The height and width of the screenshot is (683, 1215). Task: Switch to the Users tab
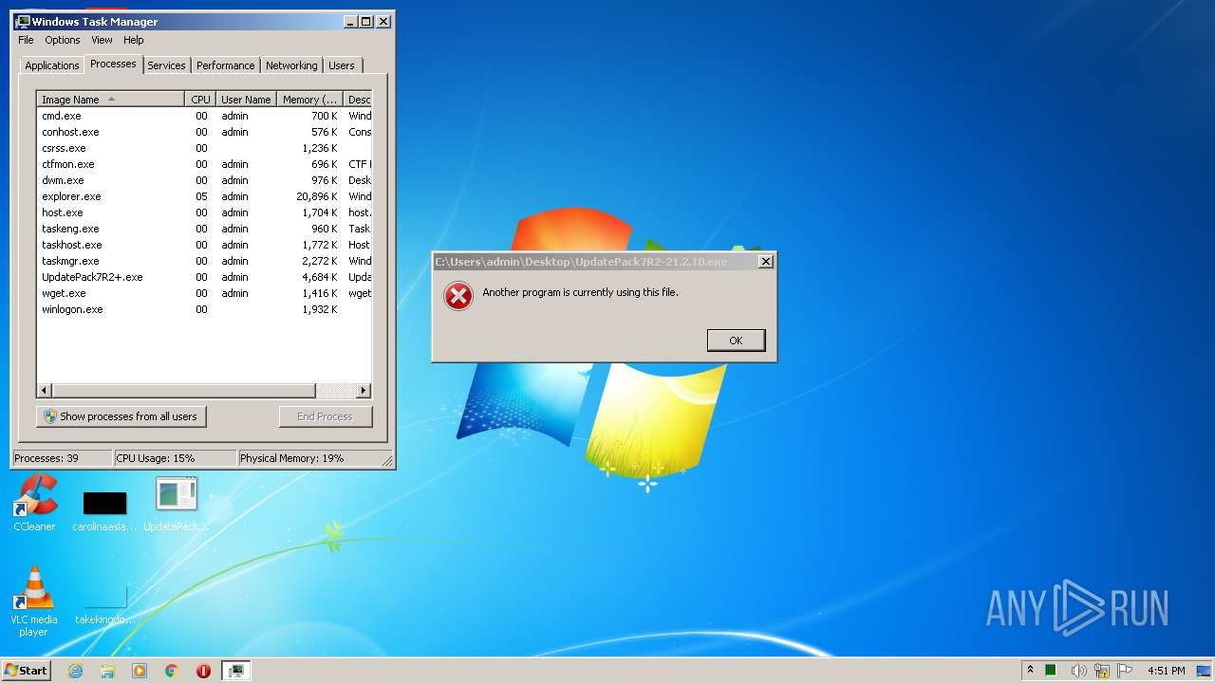342,65
